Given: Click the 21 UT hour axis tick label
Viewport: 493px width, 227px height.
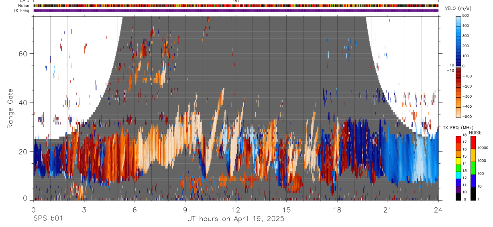Looking at the screenshot, I should pos(388,210).
